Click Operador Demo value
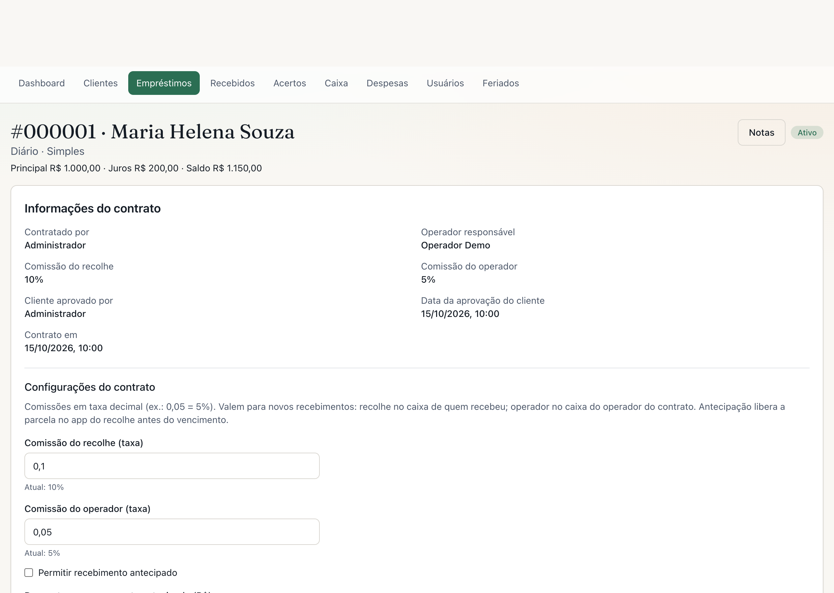 pyautogui.click(x=456, y=245)
